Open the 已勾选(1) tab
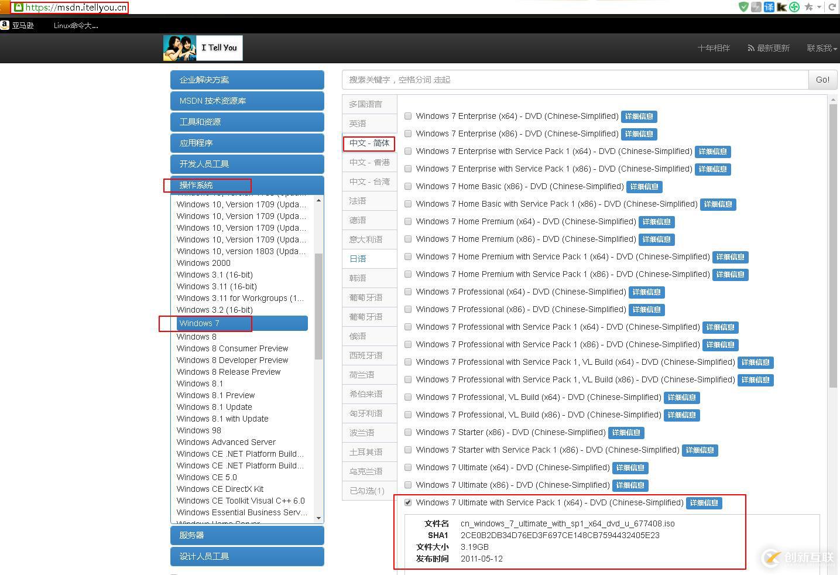840x575 pixels. point(369,491)
